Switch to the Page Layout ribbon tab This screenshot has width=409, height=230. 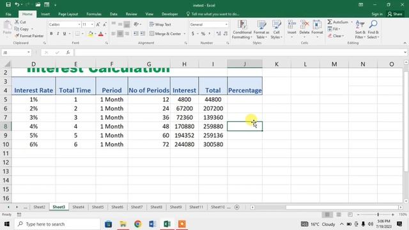coord(68,14)
